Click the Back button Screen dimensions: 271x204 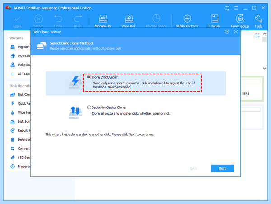[193, 168]
